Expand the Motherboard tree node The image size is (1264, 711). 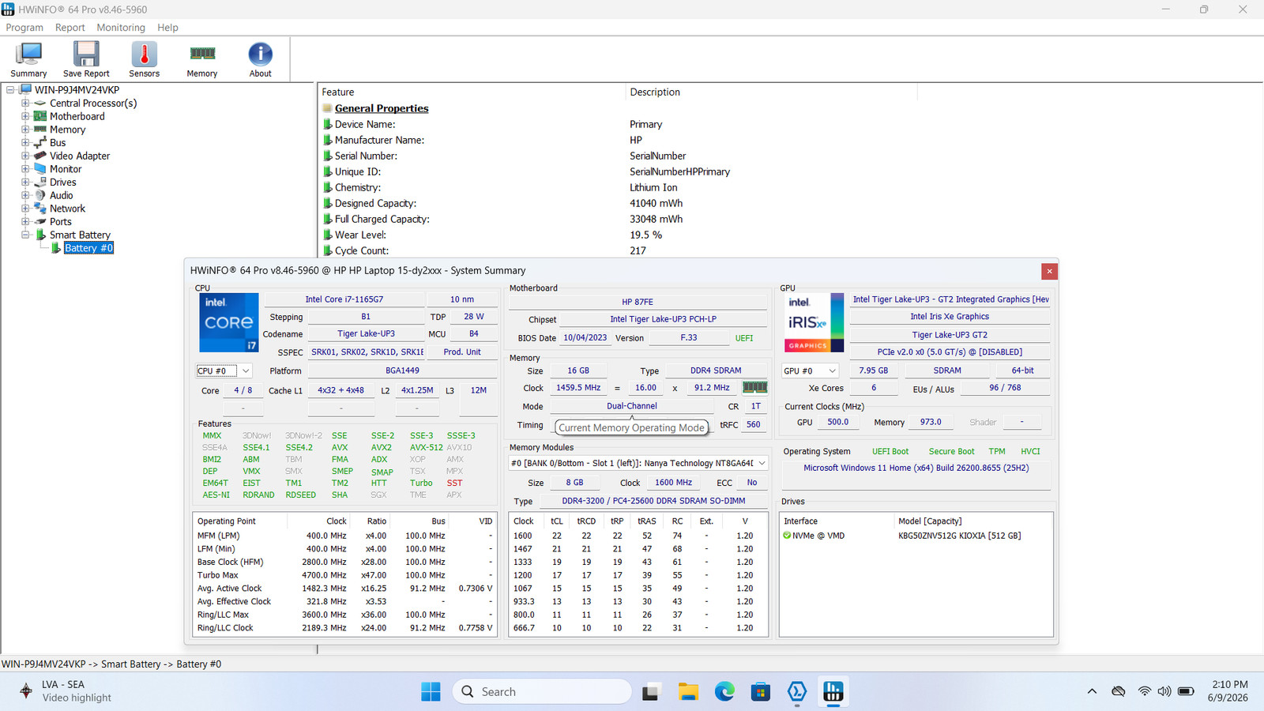pos(25,116)
